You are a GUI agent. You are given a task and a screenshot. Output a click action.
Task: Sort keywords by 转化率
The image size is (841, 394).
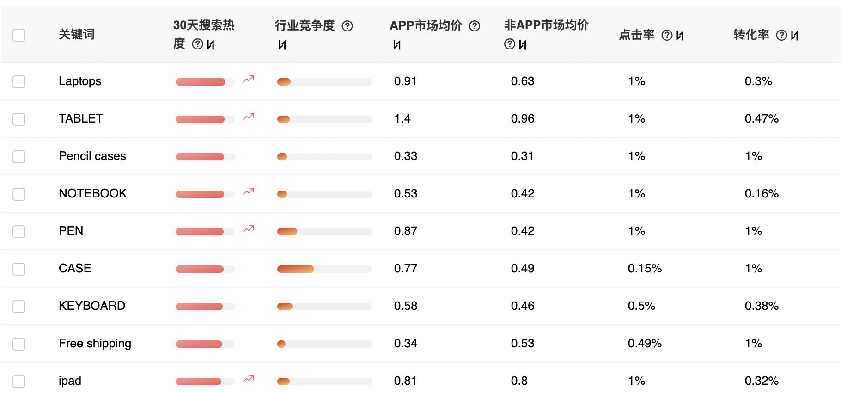795,36
